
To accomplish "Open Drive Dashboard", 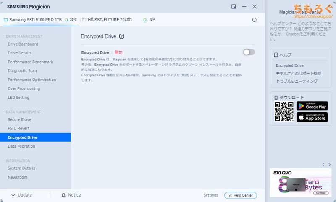I will tap(23, 44).
